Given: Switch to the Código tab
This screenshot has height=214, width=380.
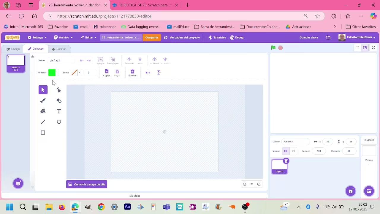Looking at the screenshot, I should pos(13,49).
